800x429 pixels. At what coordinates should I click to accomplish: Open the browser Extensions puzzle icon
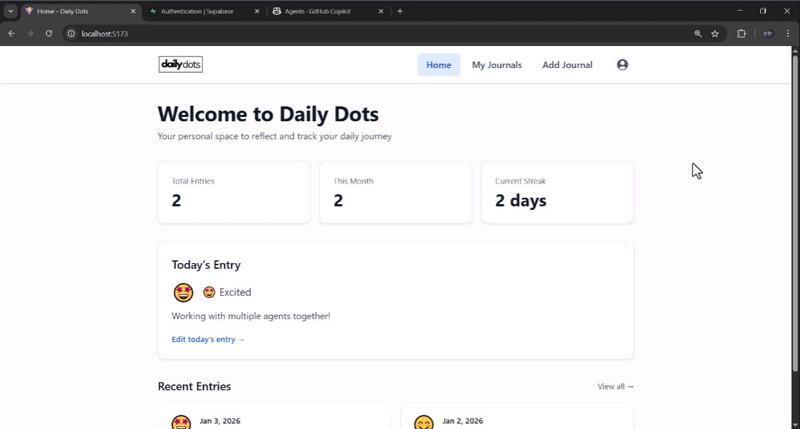[x=741, y=33]
